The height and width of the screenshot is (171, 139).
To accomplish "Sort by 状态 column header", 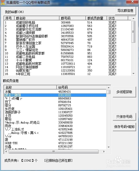I will pos(117,18).
